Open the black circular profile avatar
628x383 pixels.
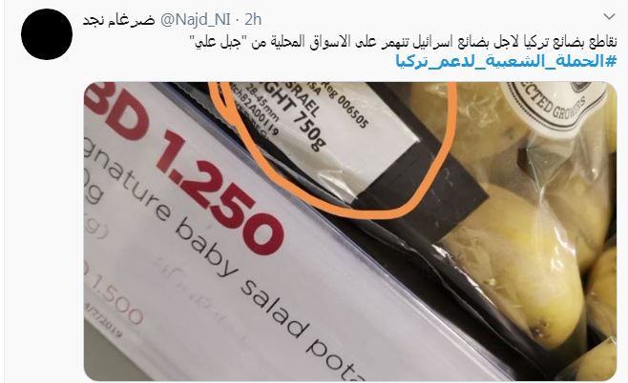click(x=47, y=34)
